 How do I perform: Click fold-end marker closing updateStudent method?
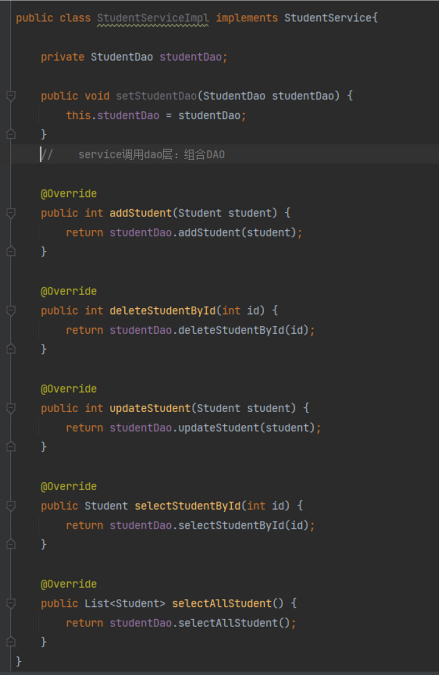pyautogui.click(x=11, y=447)
